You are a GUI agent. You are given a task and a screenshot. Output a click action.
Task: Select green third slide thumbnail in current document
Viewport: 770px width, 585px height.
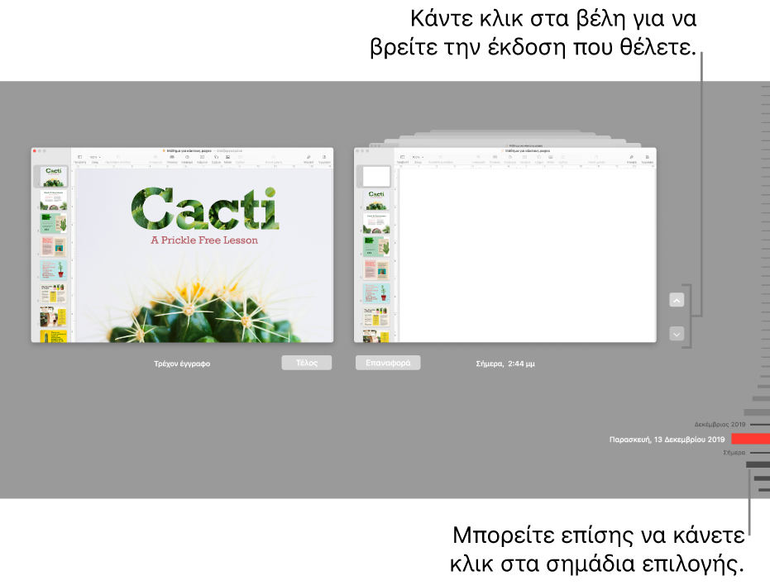coord(53,223)
